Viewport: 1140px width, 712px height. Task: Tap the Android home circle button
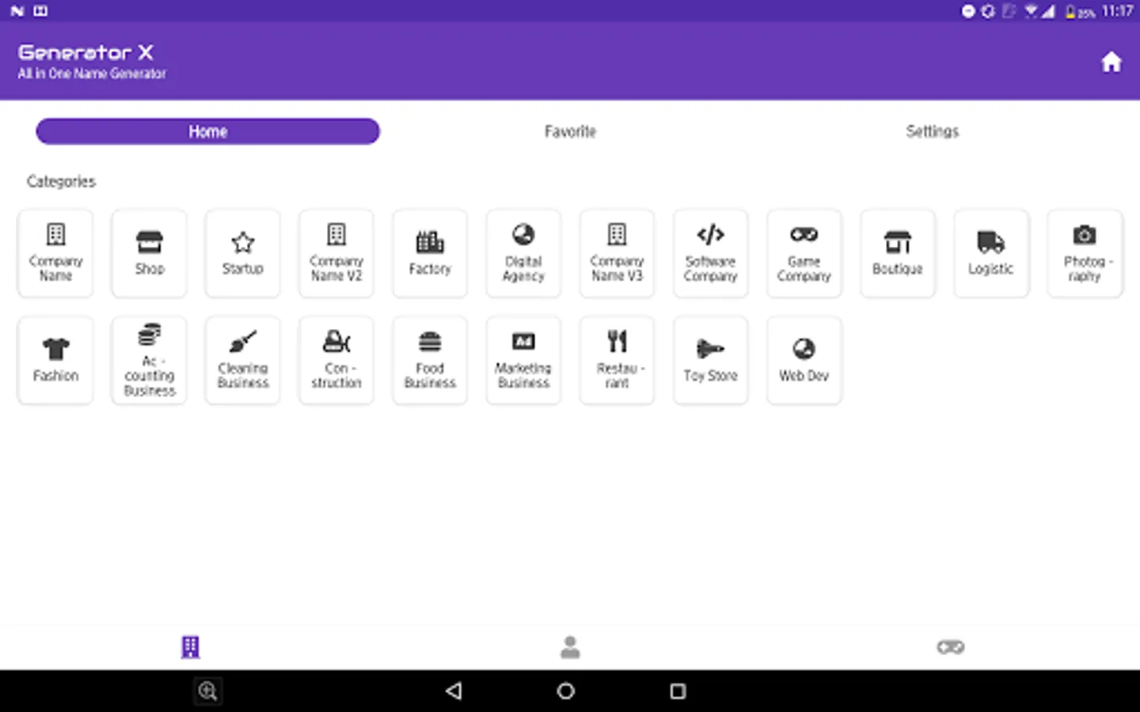pyautogui.click(x=566, y=691)
